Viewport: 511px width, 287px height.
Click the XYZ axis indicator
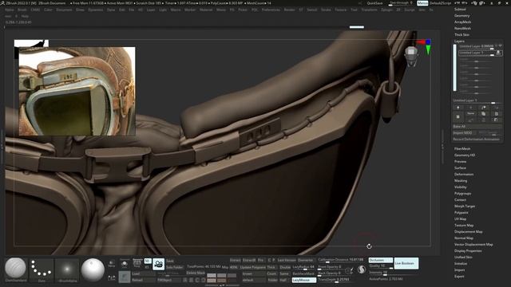click(426, 46)
